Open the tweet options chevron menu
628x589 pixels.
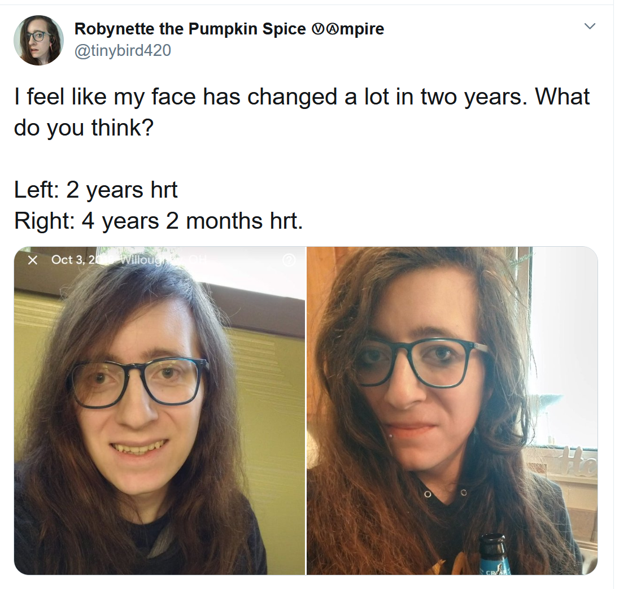589,27
